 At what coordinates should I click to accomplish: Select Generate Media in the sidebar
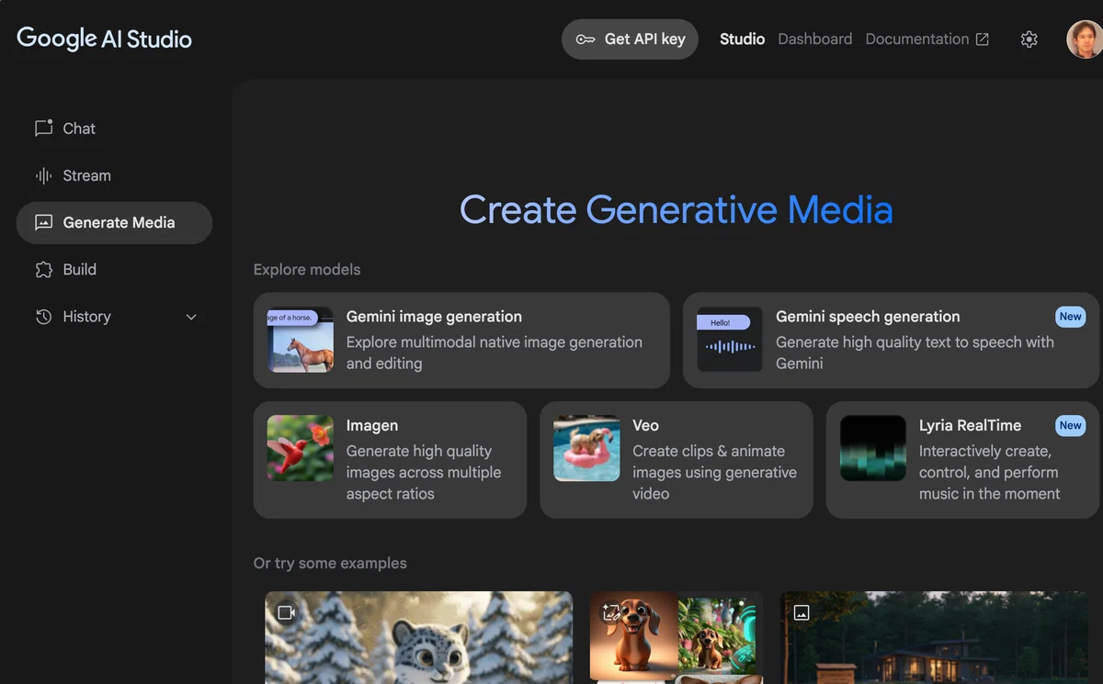click(114, 222)
